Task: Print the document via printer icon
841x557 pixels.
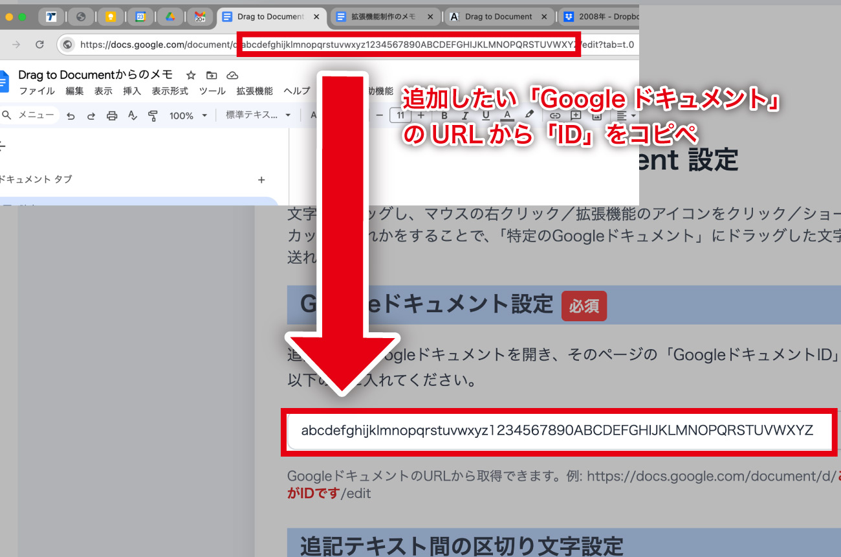Action: click(112, 116)
